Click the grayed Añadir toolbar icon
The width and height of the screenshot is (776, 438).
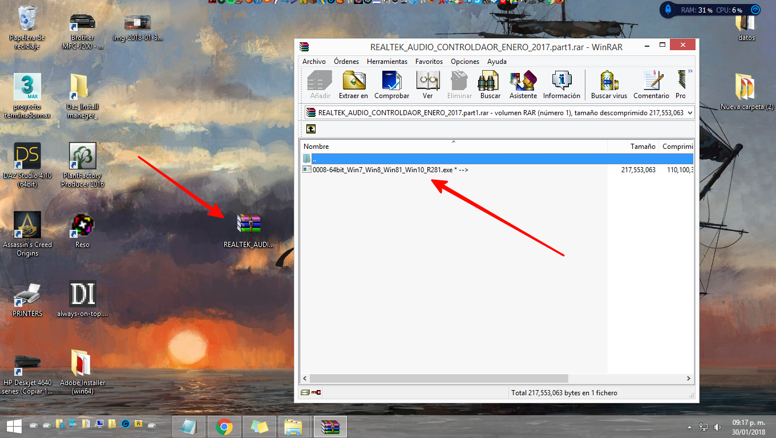[x=320, y=85]
